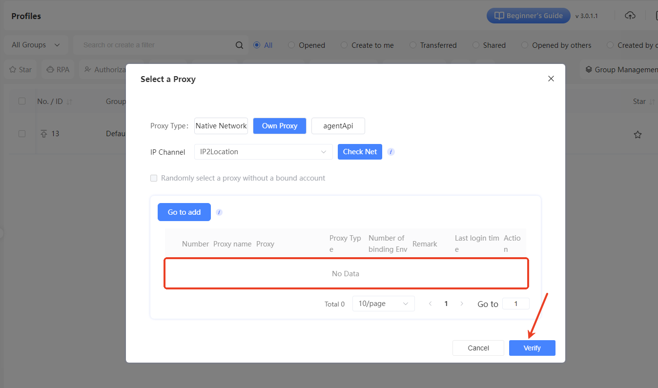Go to previous page arrow in pagination
Viewport: 658px width, 388px height.
(430, 304)
